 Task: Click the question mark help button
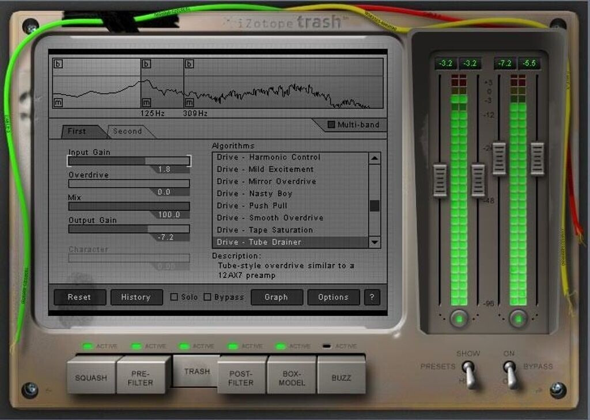coord(372,297)
